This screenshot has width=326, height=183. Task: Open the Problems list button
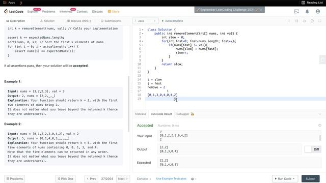[15, 178]
